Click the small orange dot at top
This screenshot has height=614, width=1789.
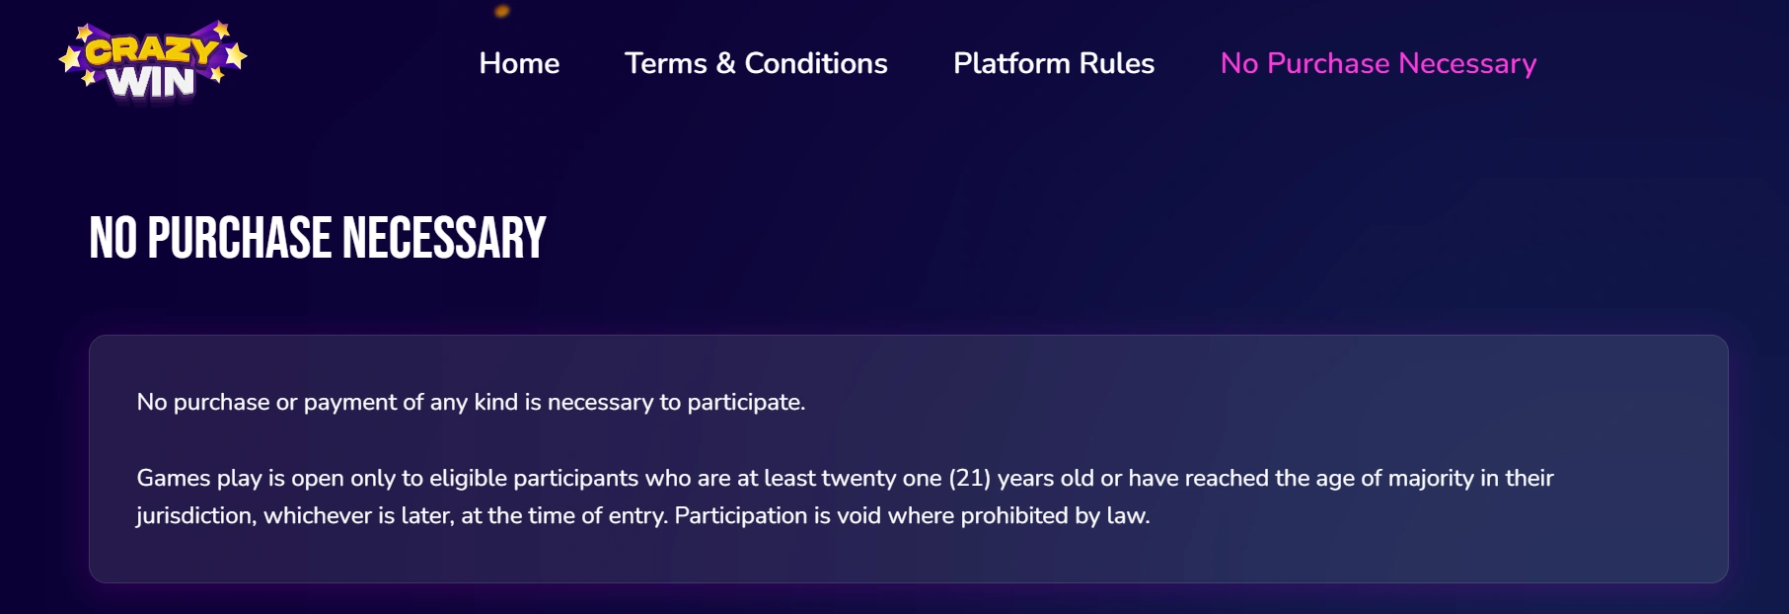point(501,11)
